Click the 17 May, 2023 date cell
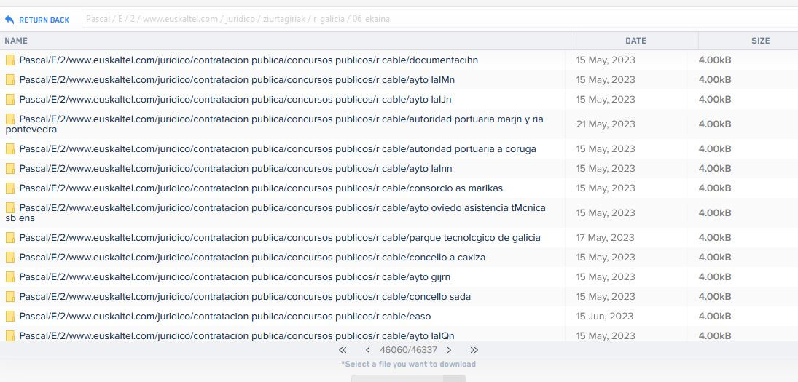 point(606,238)
